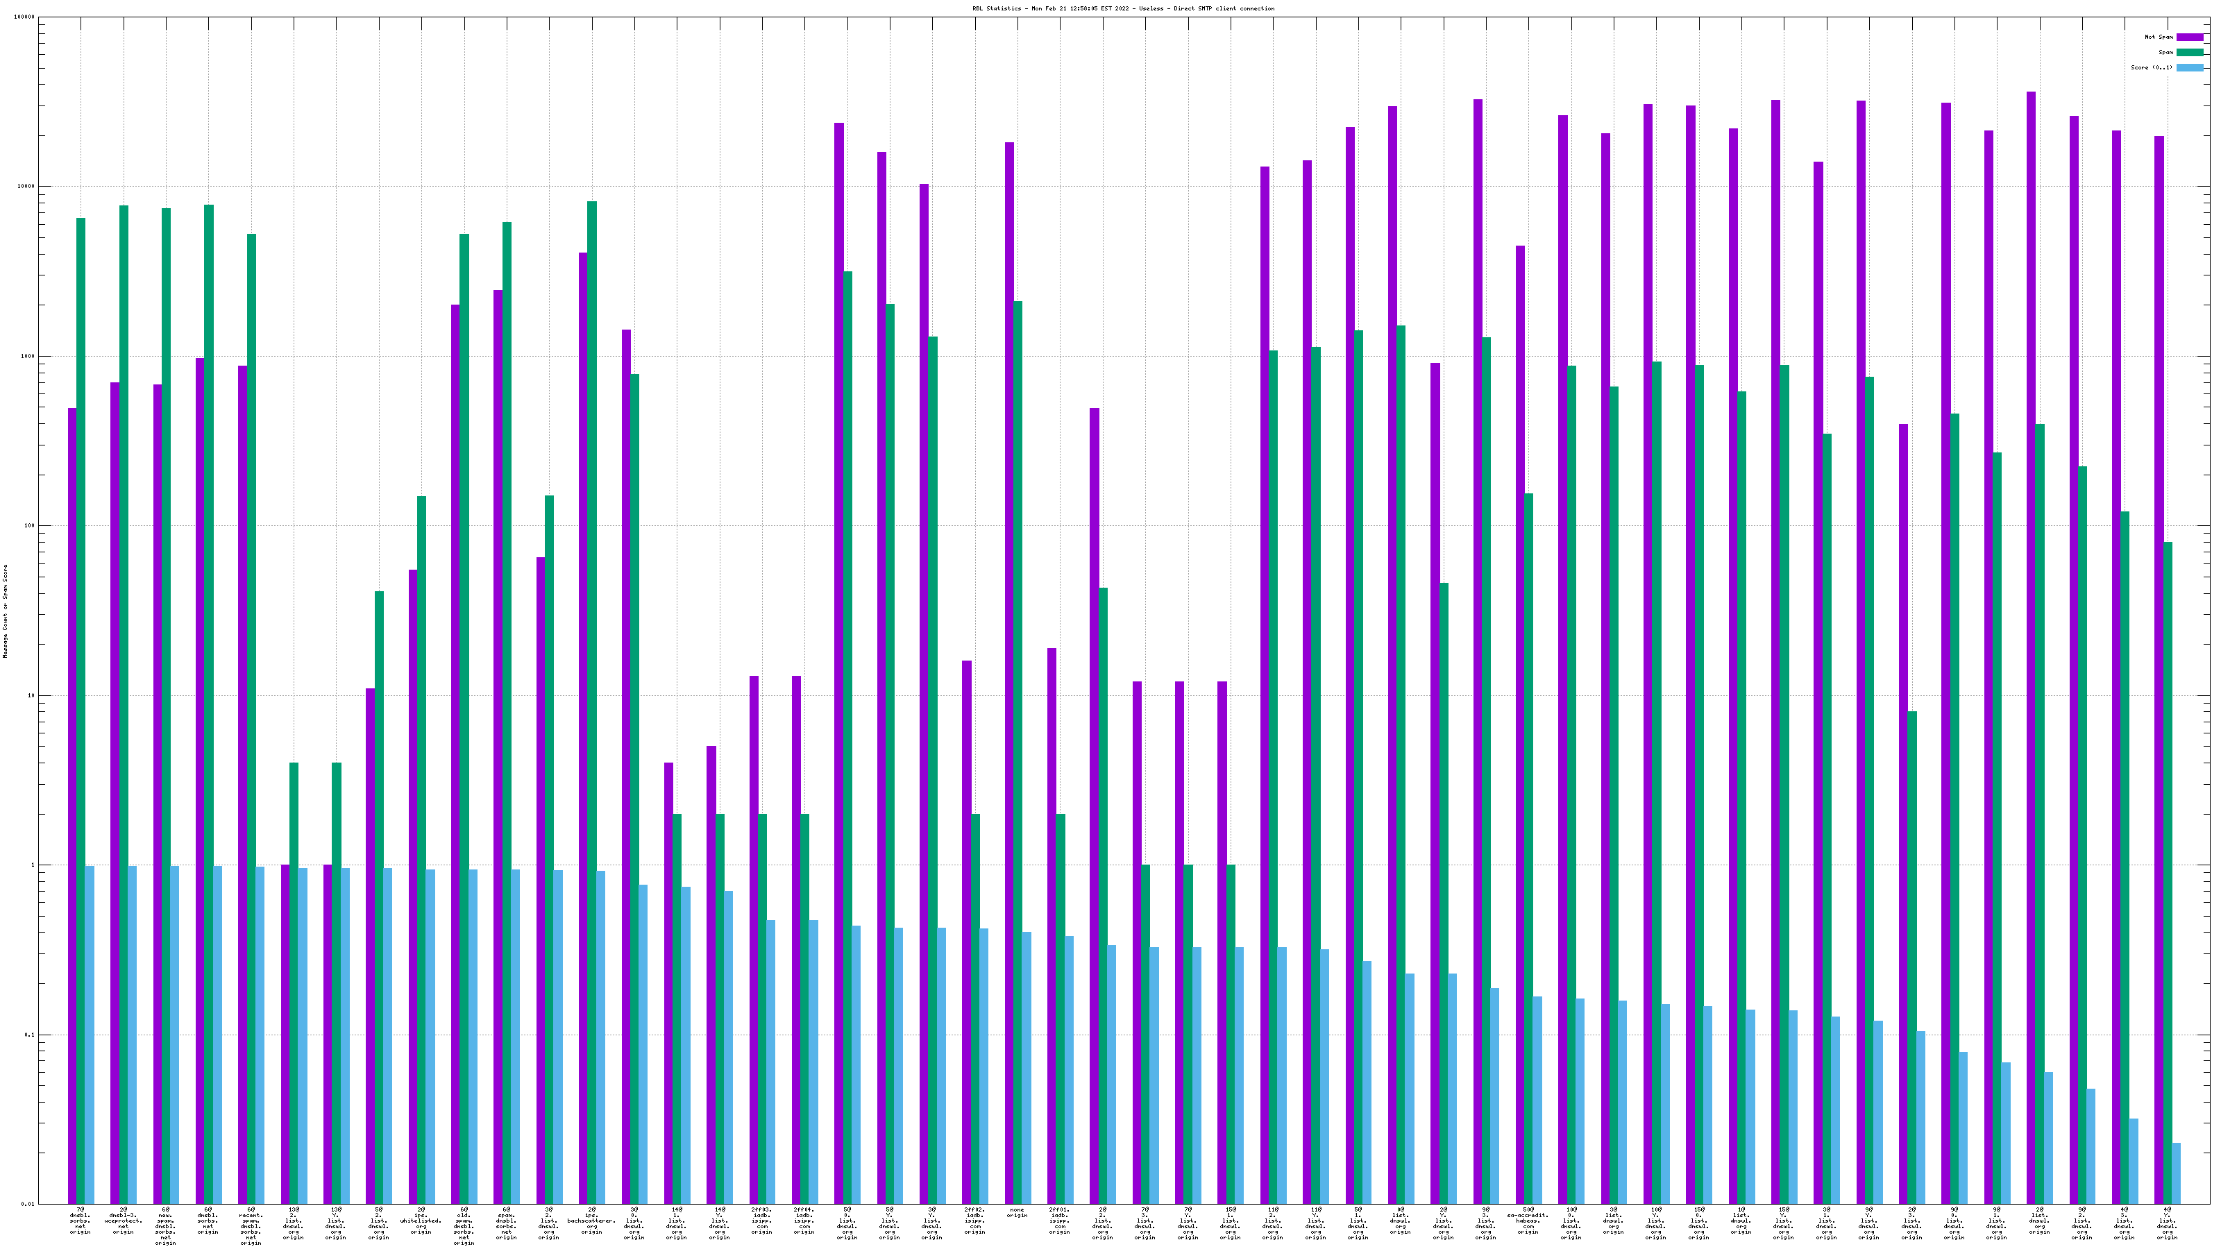Click the 100000 y-axis tick label
This screenshot has height=1249, width=2221.
click(25, 17)
